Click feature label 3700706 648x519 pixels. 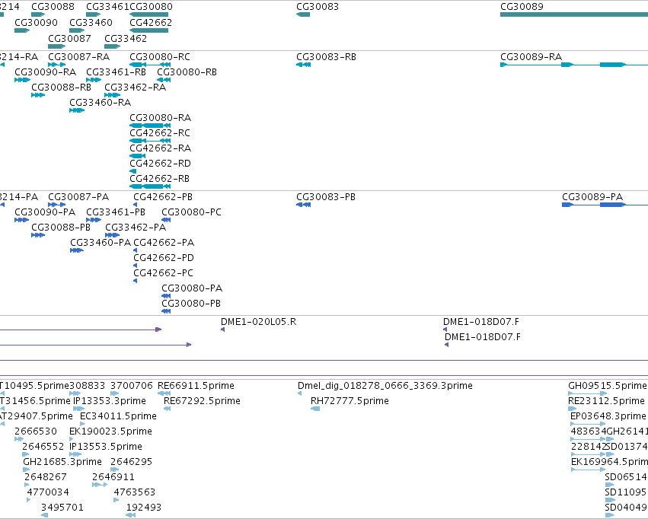coord(132,386)
